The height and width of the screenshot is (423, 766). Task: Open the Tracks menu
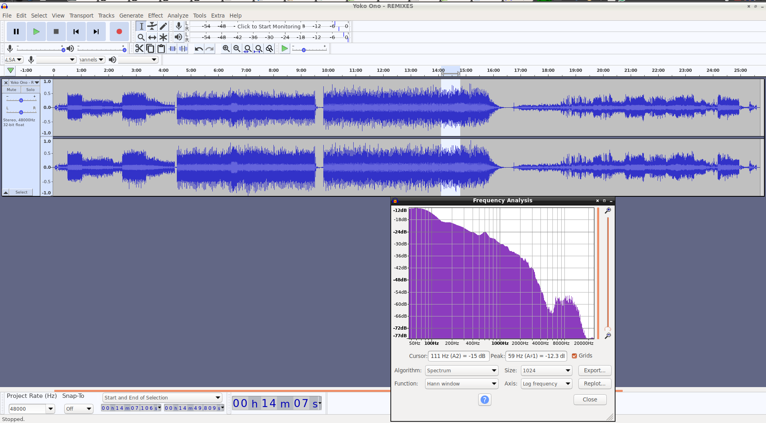pyautogui.click(x=106, y=16)
